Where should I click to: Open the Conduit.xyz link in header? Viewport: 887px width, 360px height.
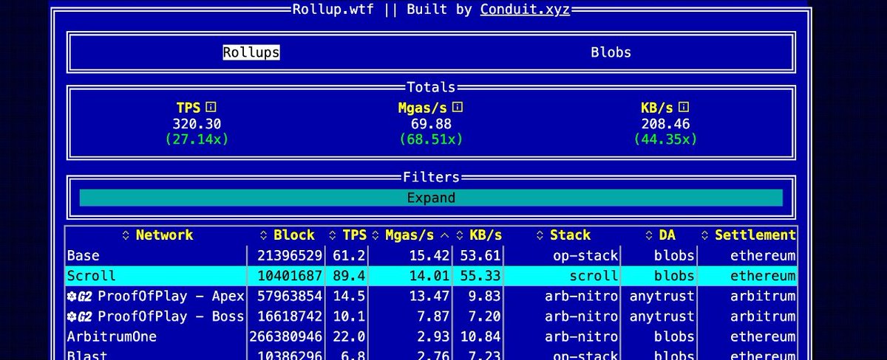coord(525,10)
